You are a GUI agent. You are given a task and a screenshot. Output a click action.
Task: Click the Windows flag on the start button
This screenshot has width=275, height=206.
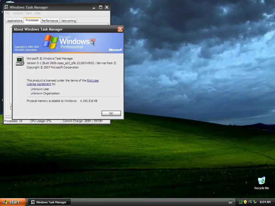[5, 202]
